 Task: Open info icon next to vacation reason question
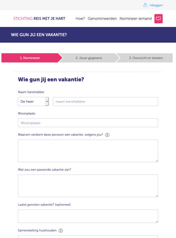(x=107, y=135)
